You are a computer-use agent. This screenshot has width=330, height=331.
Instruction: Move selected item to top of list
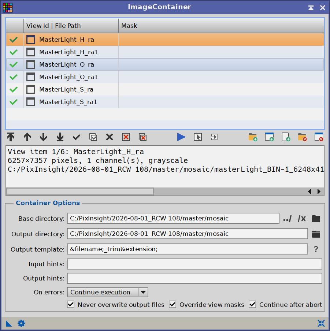[x=11, y=137]
